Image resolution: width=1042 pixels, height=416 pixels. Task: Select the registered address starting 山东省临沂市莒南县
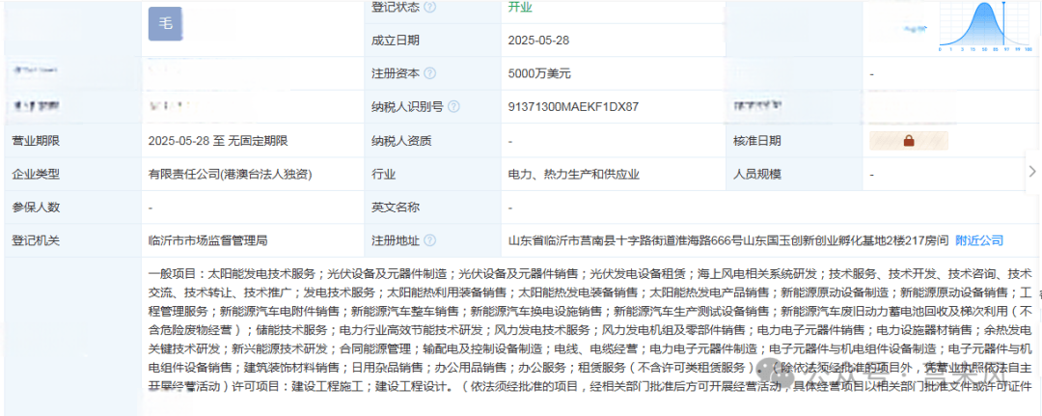[727, 240]
